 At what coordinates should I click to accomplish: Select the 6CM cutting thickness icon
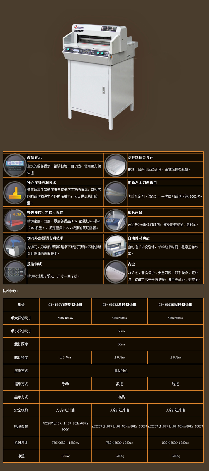(x=15, y=220)
